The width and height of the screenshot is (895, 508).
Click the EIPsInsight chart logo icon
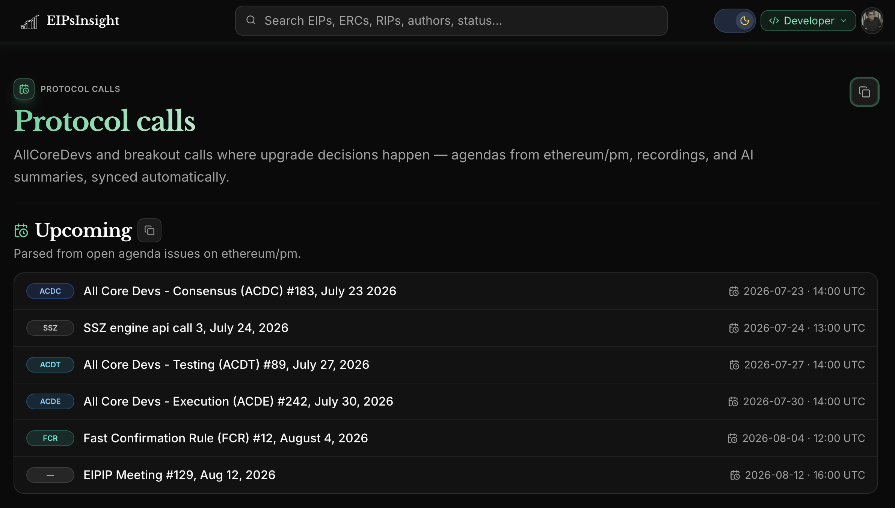tap(30, 21)
